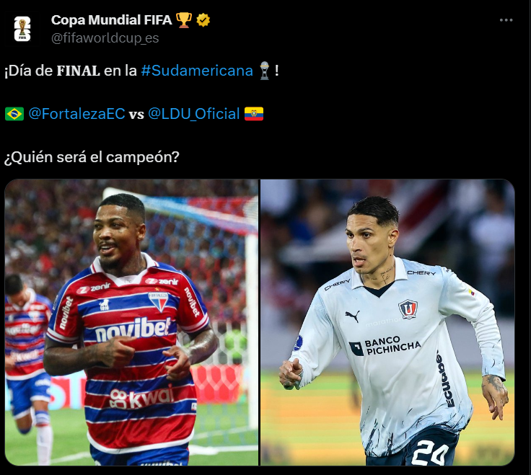Viewport: 531px width, 475px height.
Task: Click the Sudamericana trophy emoji
Action: point(265,71)
